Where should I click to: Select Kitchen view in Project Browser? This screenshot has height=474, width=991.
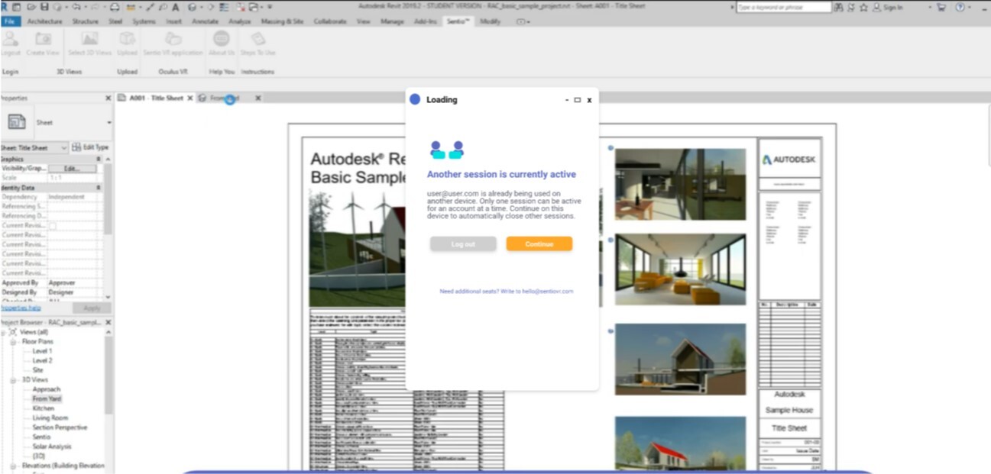[43, 408]
